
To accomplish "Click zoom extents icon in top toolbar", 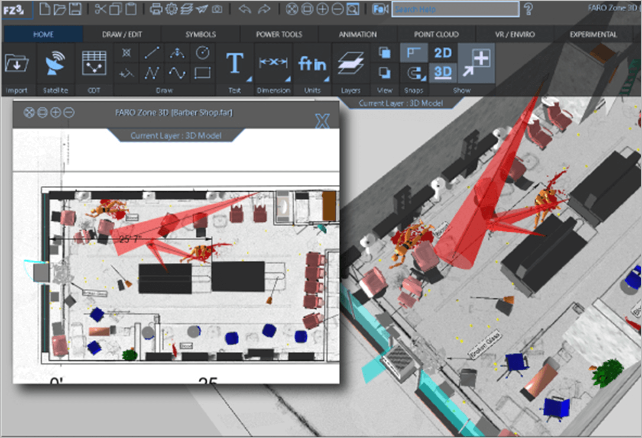I will pyautogui.click(x=292, y=9).
